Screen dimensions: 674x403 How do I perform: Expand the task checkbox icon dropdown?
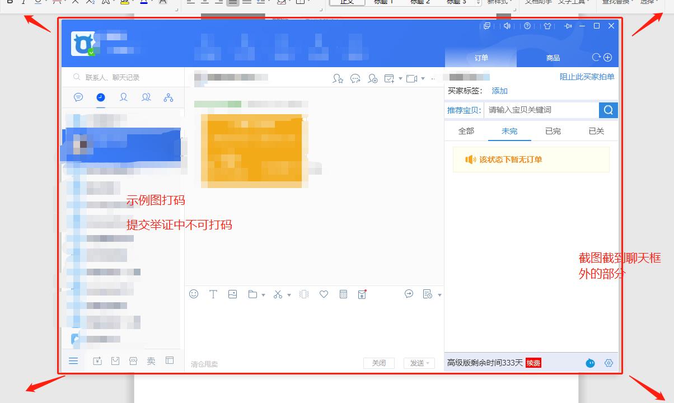pos(400,78)
